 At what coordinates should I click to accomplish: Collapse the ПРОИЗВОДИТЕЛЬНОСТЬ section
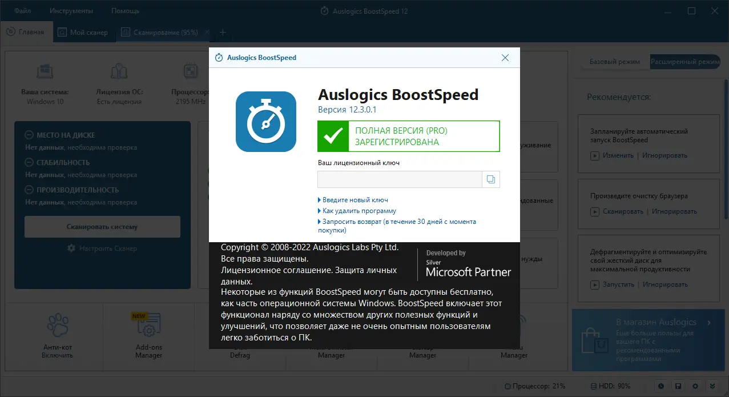click(29, 190)
